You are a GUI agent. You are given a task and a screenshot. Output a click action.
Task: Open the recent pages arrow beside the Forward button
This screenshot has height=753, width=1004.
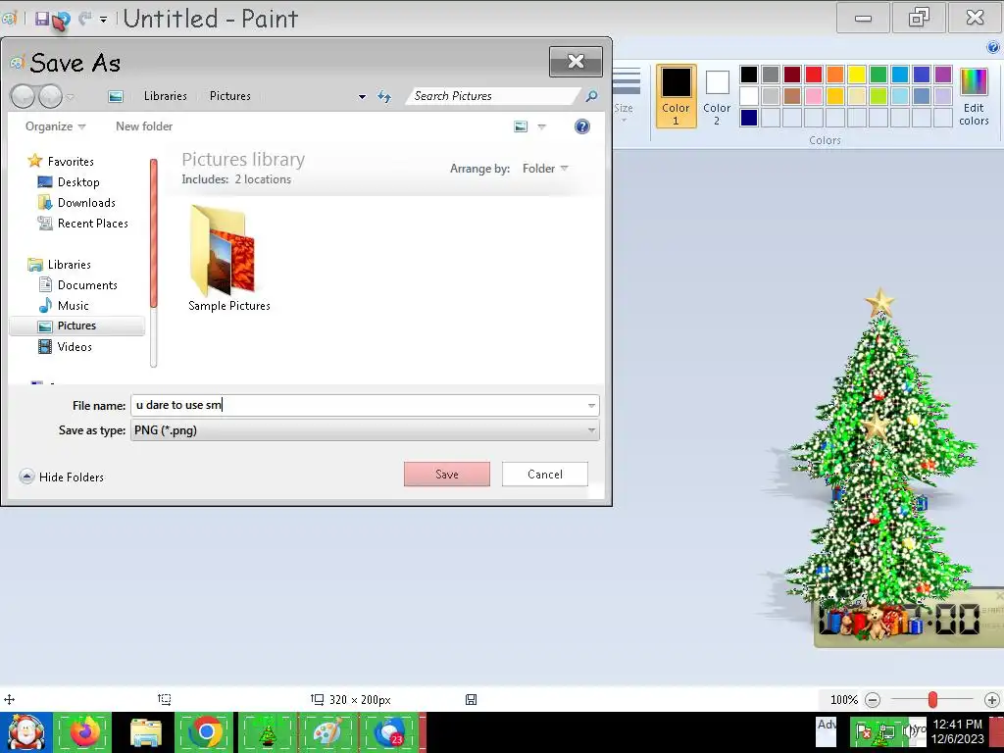tap(71, 97)
